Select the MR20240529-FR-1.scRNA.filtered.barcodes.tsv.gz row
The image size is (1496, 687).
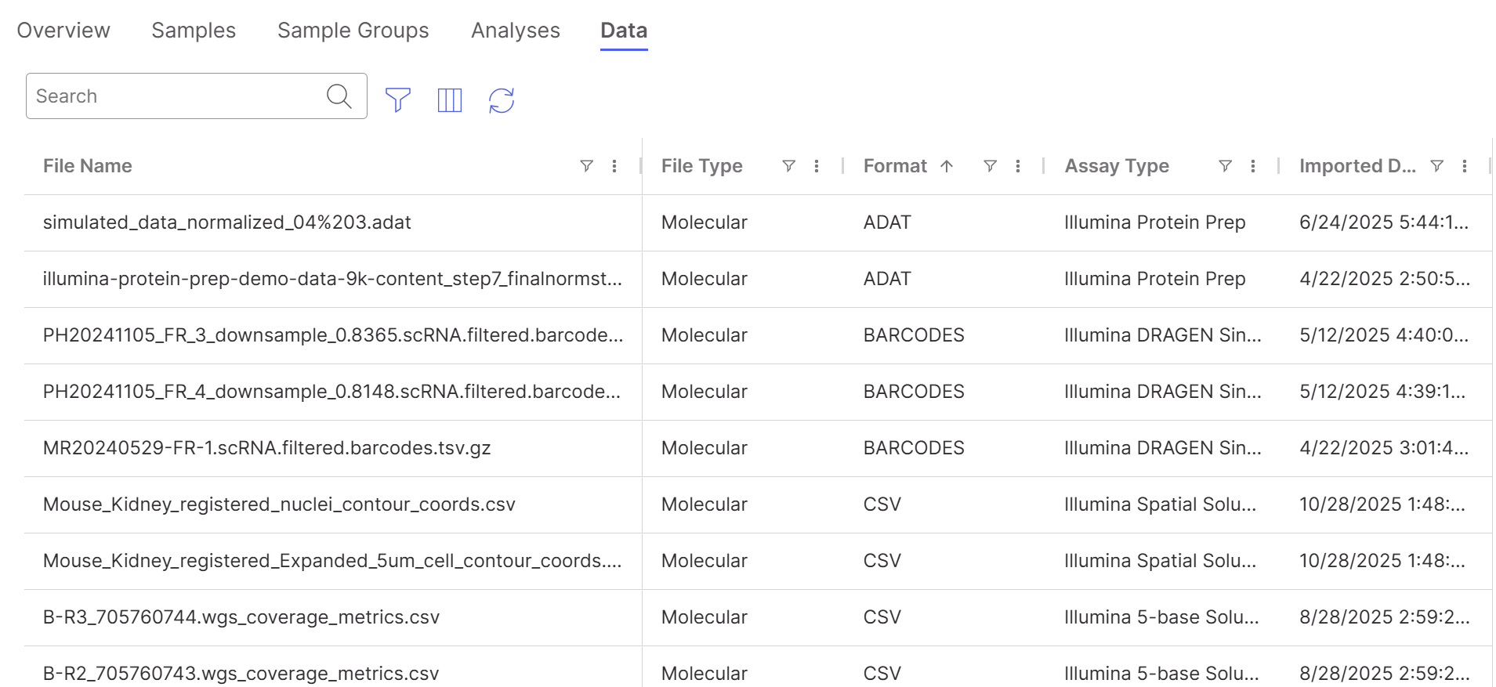[266, 448]
